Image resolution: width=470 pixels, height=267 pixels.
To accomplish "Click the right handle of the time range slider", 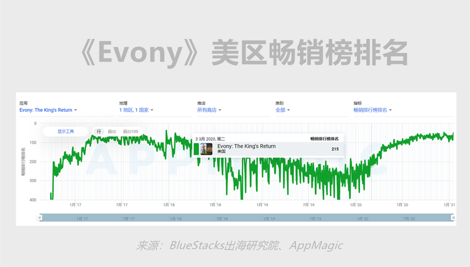I will 453,218.
